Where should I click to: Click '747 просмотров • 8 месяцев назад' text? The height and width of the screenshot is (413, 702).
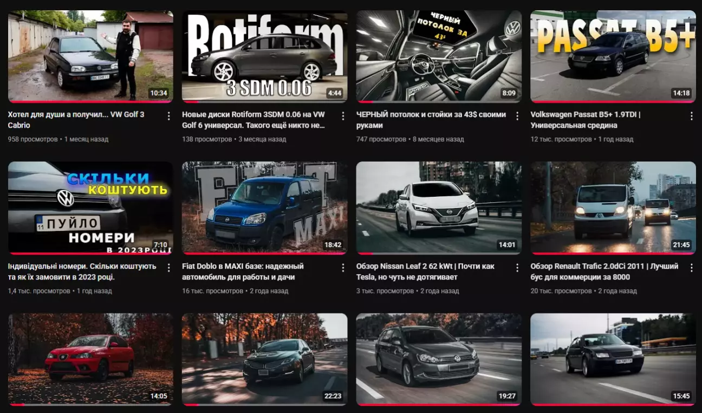point(410,139)
